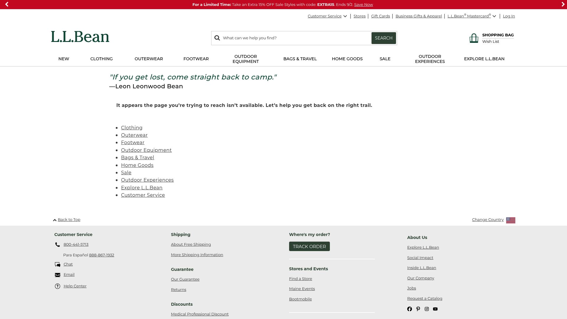The height and width of the screenshot is (319, 567).
Task: Open the OUTDOOR EQUIPMENT menu
Action: 246,59
